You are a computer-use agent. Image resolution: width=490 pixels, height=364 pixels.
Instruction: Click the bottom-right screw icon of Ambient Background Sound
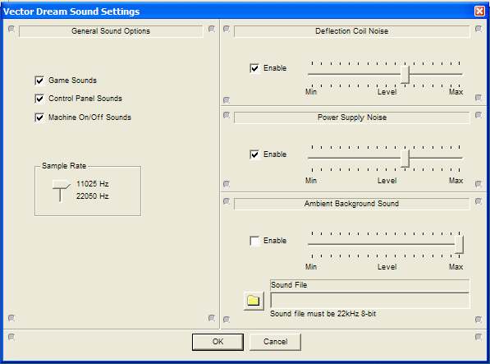(x=479, y=320)
